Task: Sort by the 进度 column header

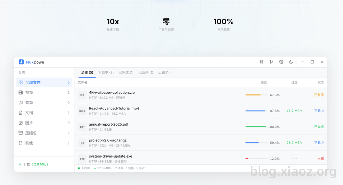Action: [264, 82]
